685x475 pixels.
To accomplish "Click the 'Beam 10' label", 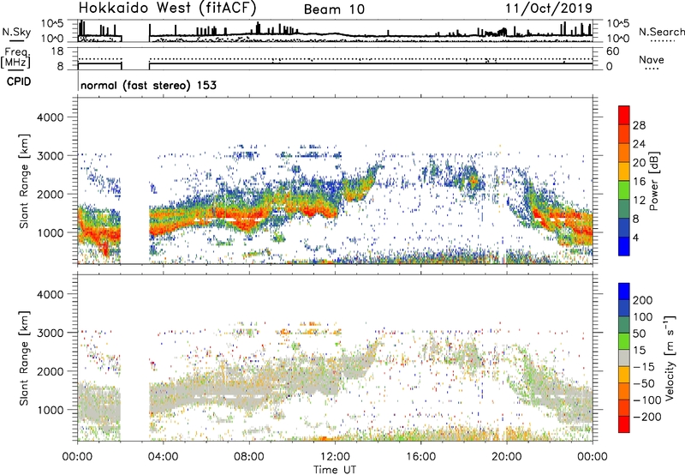I will (x=334, y=9).
